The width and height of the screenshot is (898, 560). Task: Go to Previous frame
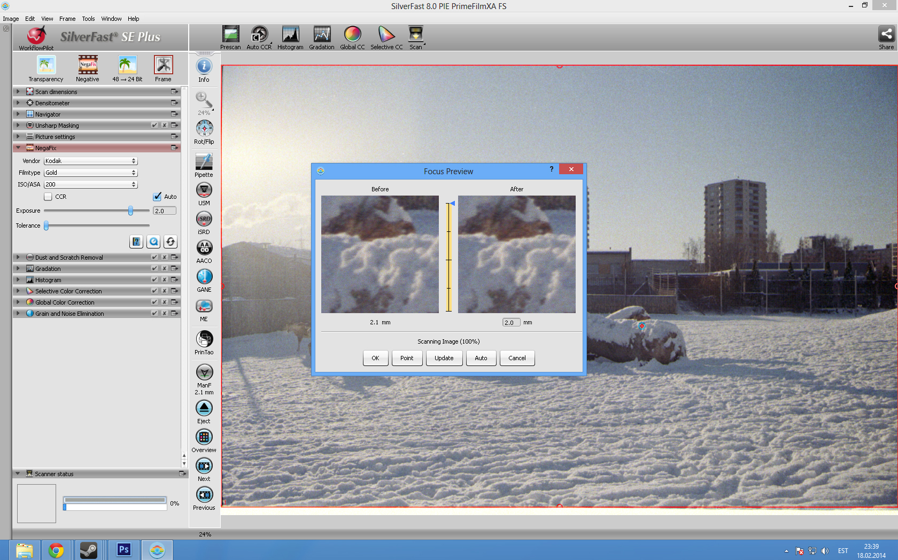click(x=204, y=495)
